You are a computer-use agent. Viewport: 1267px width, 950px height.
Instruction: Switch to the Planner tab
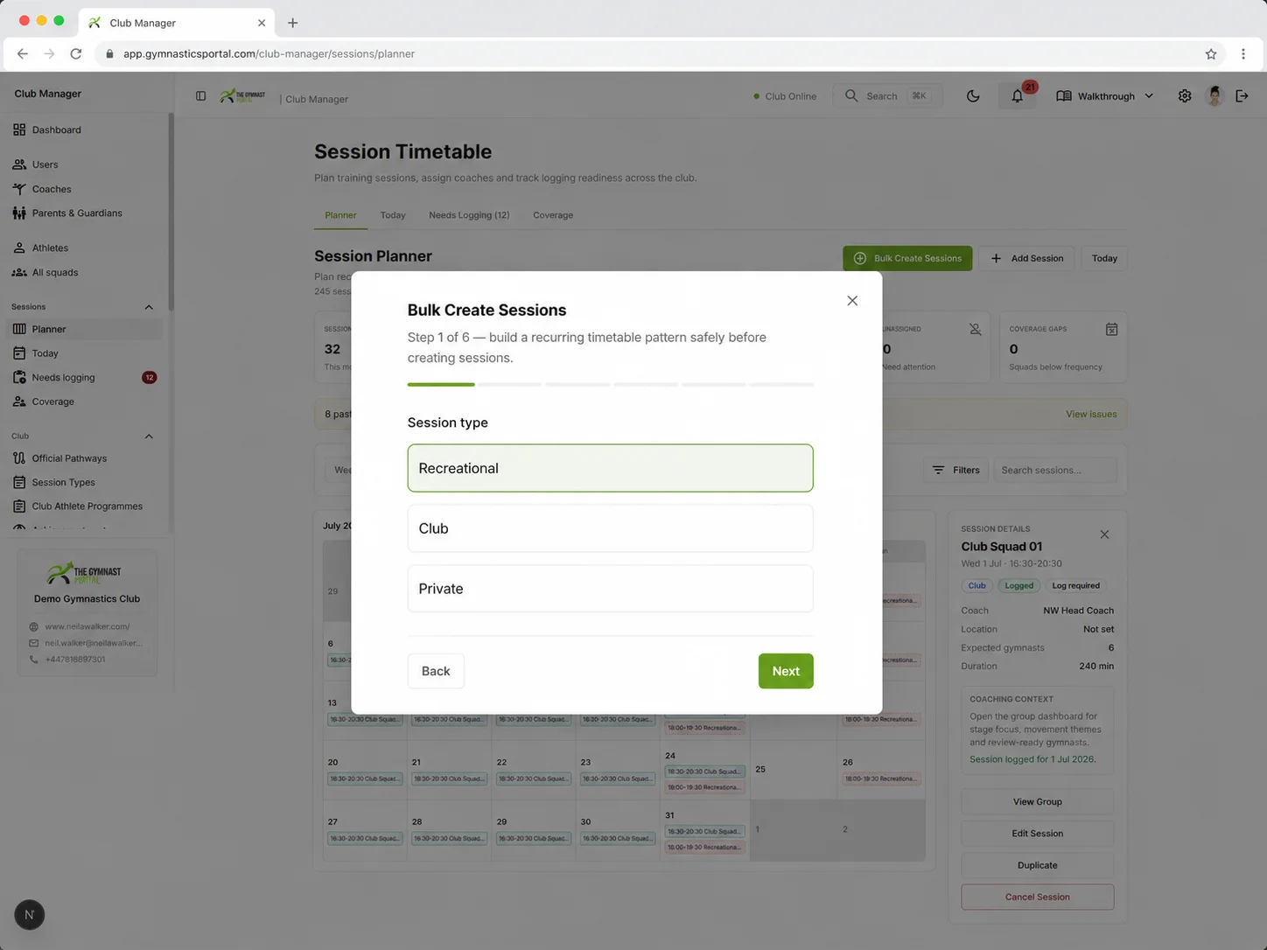(340, 215)
